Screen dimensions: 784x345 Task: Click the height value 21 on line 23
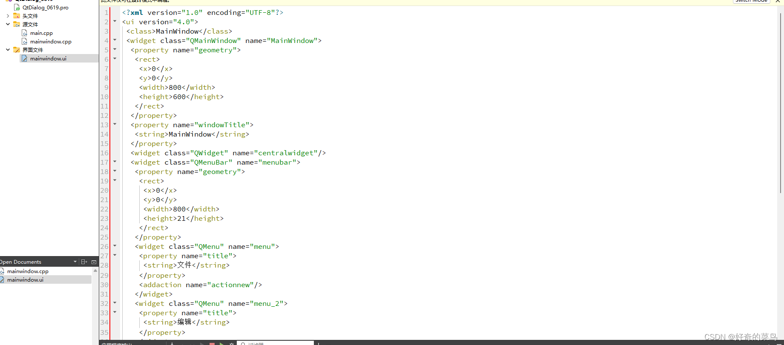[x=181, y=218]
